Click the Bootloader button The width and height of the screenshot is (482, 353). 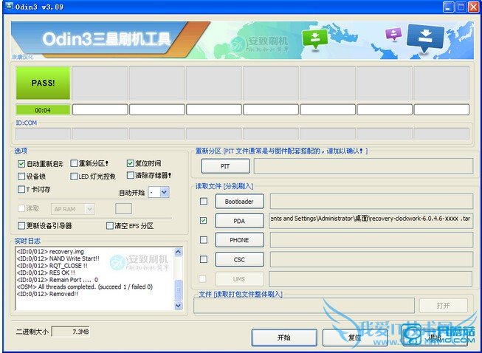[x=239, y=202]
